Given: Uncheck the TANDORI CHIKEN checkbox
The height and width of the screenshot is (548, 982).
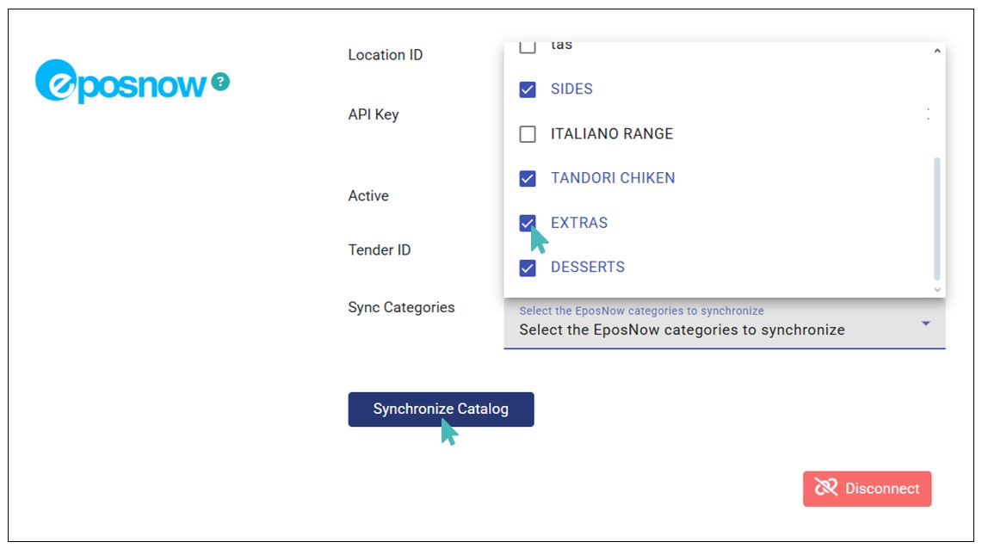Looking at the screenshot, I should 528,179.
